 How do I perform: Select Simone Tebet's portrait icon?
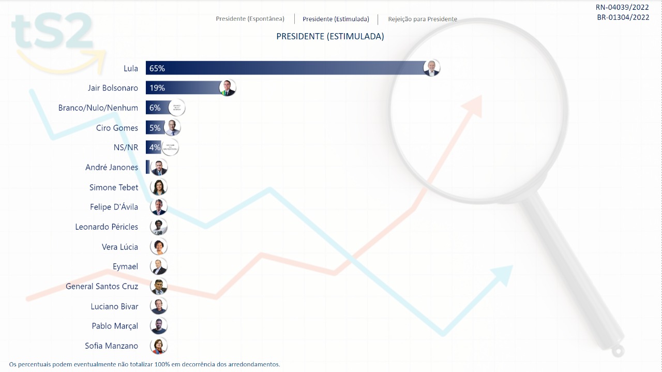click(x=159, y=187)
